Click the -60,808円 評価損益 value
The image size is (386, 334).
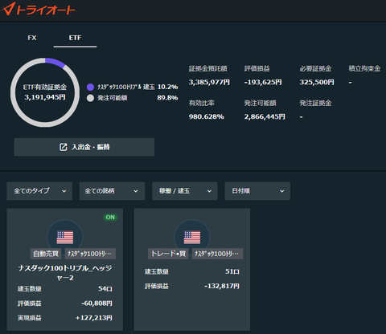click(96, 303)
